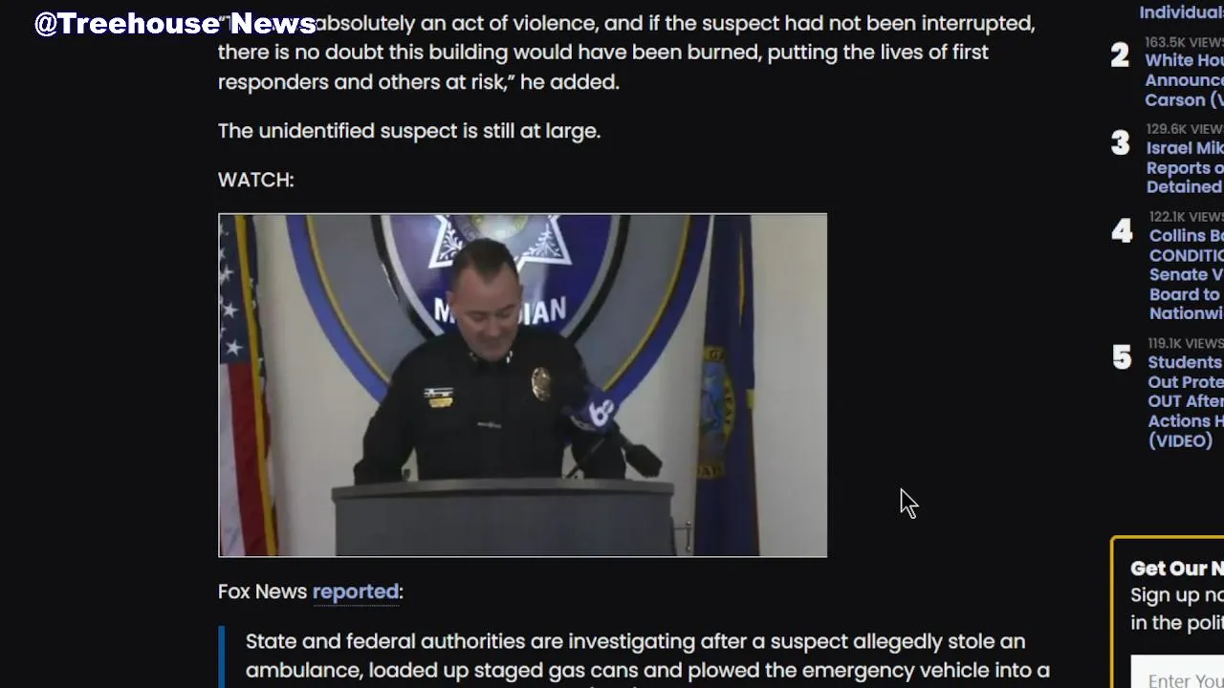Open the "reported" Fox News link
Viewport: 1224px width, 688px height.
pyautogui.click(x=356, y=591)
